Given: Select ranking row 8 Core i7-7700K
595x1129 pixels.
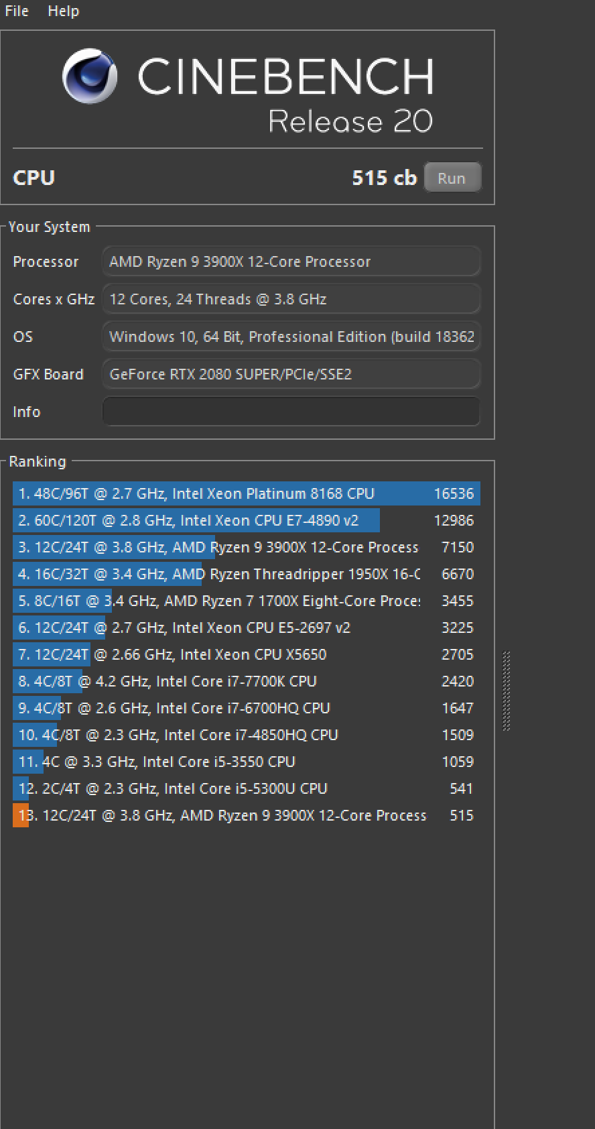Looking at the screenshot, I should (247, 681).
